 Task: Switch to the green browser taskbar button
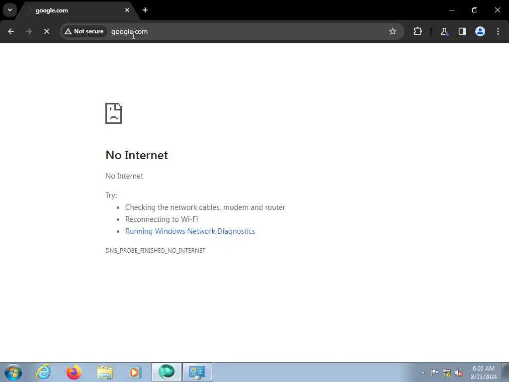tap(166, 372)
